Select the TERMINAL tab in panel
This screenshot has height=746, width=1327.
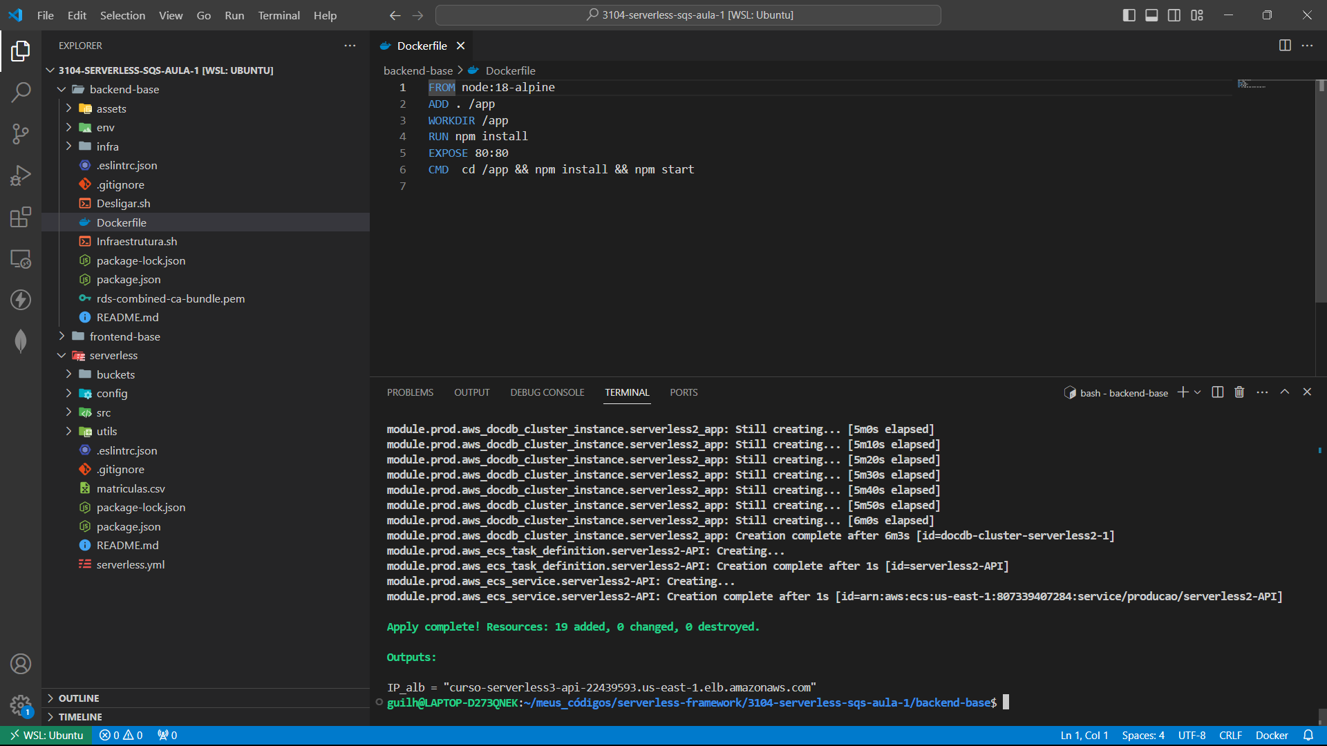coord(627,392)
